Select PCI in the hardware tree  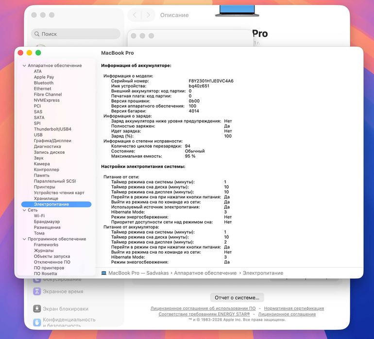[37, 106]
